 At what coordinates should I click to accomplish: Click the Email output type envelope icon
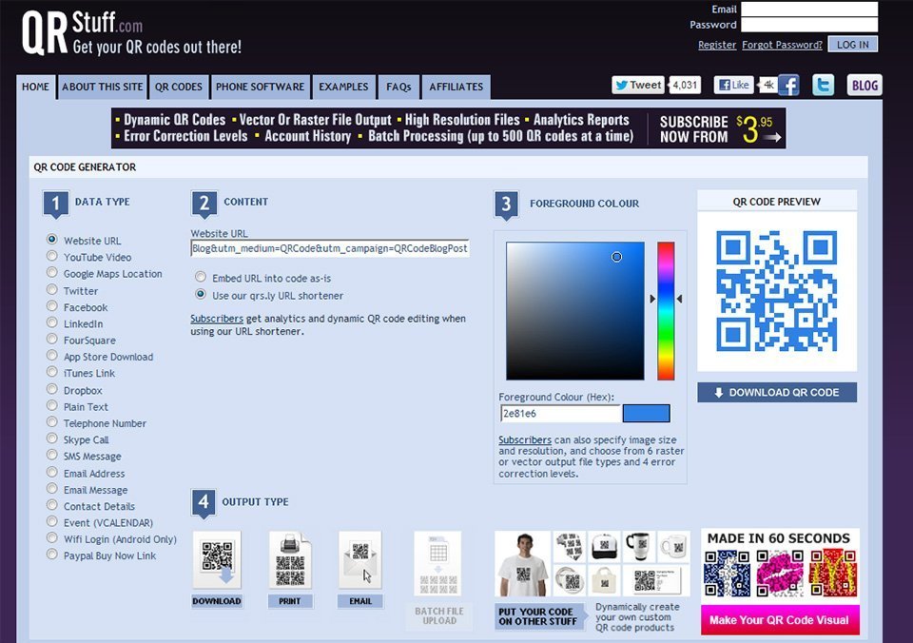(x=359, y=560)
